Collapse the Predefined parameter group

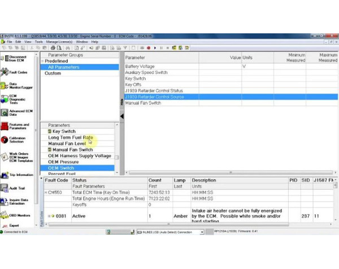[x=43, y=61]
